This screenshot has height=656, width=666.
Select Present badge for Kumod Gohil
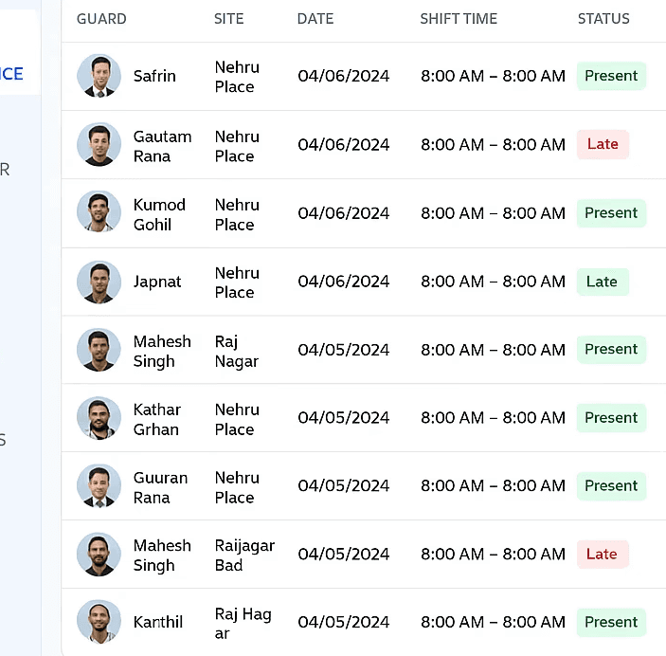click(x=611, y=213)
